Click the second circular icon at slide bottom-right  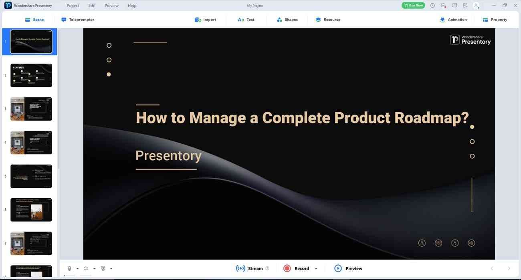tap(438, 243)
